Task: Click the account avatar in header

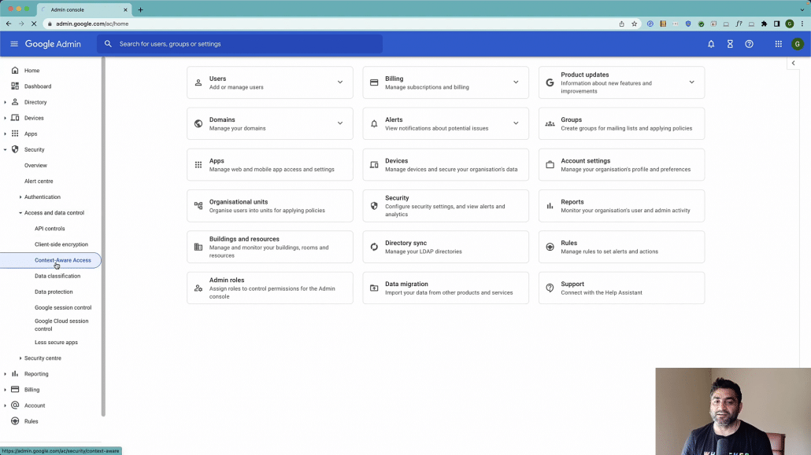Action: pyautogui.click(x=798, y=44)
